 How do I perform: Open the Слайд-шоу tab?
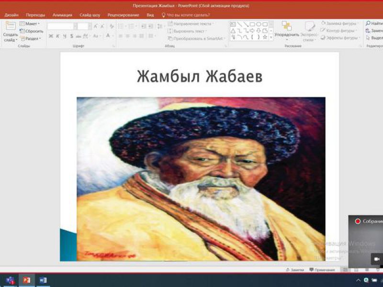[x=90, y=15]
